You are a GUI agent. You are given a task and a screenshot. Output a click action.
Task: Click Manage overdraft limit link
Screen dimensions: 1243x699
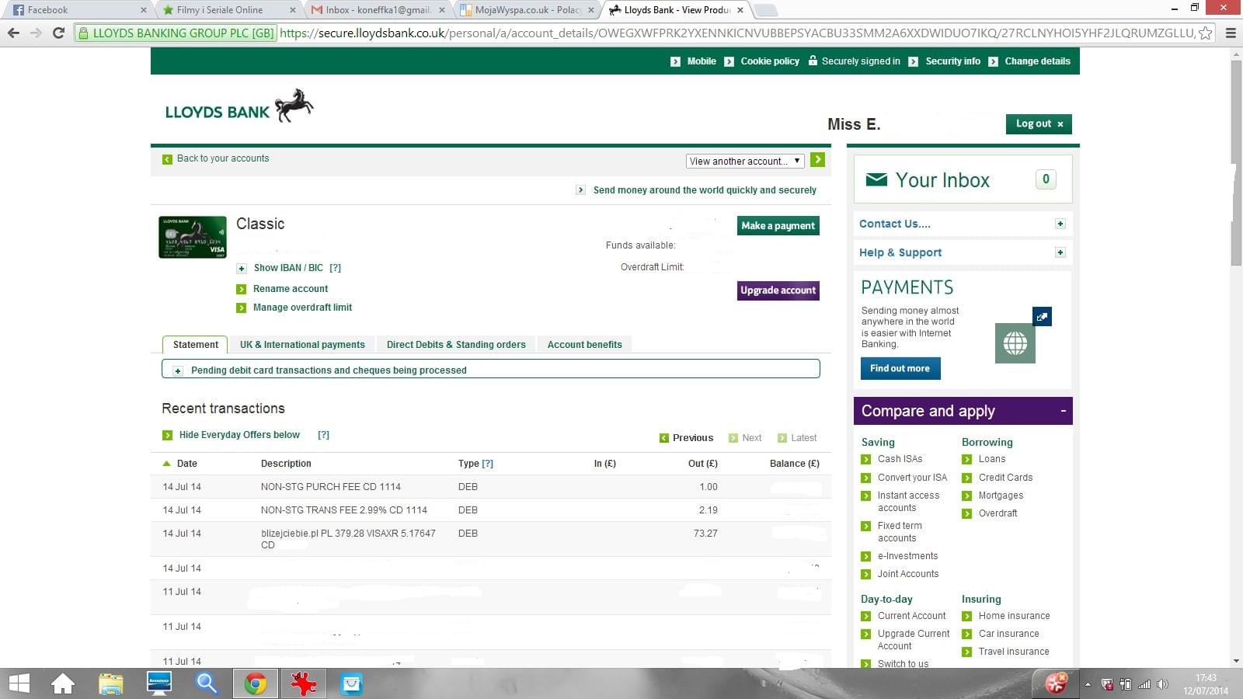(302, 308)
